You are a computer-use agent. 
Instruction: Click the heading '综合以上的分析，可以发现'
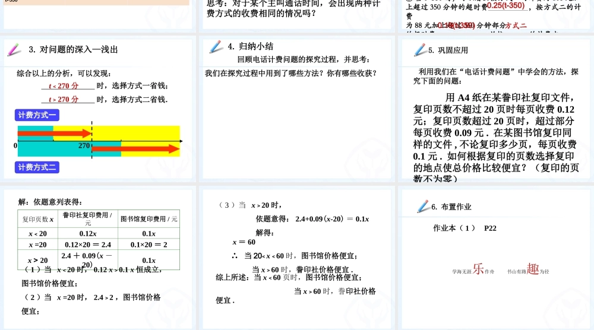(x=64, y=74)
